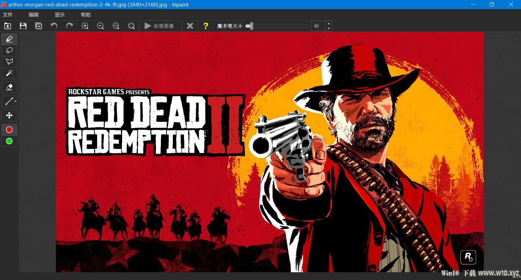Select the Polygonal Lasso tool
The width and height of the screenshot is (521, 280).
coord(9,62)
